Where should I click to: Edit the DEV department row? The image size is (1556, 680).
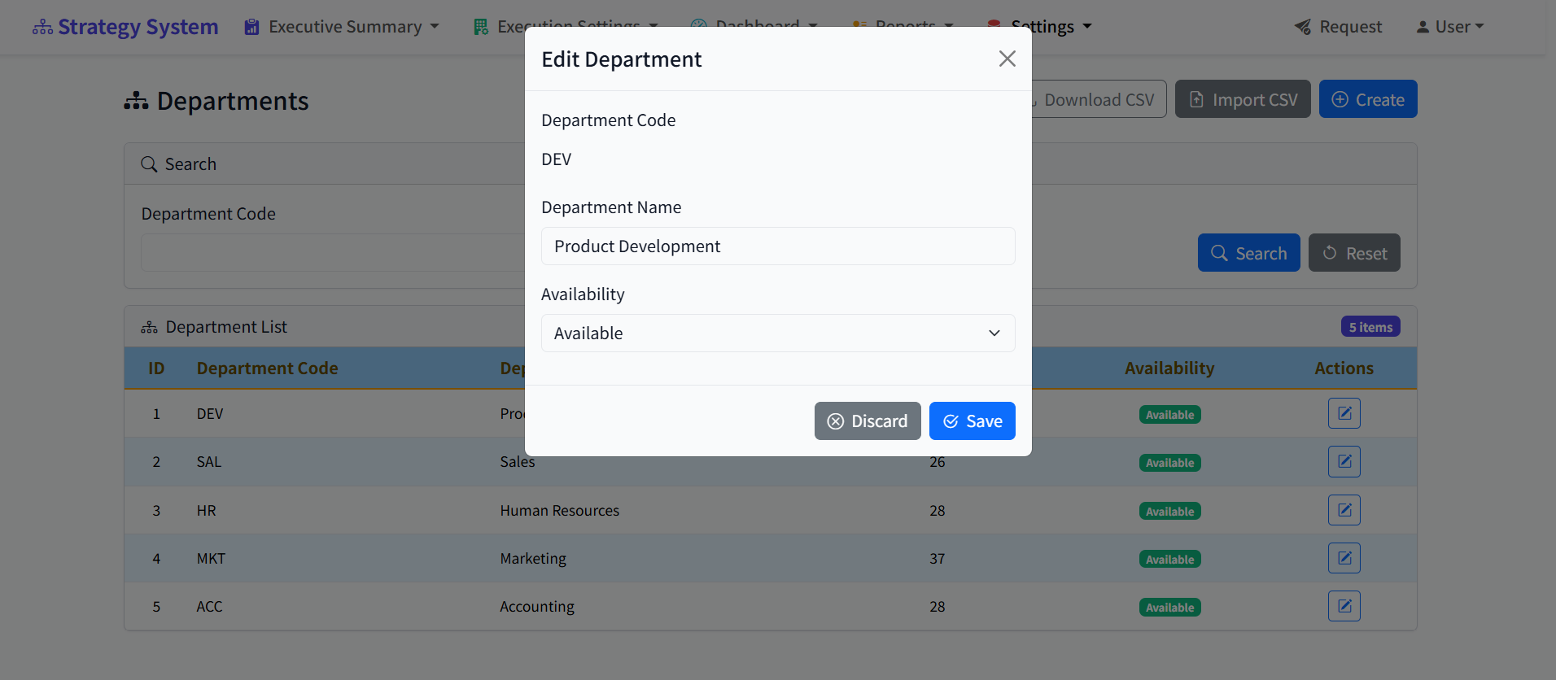1344,413
